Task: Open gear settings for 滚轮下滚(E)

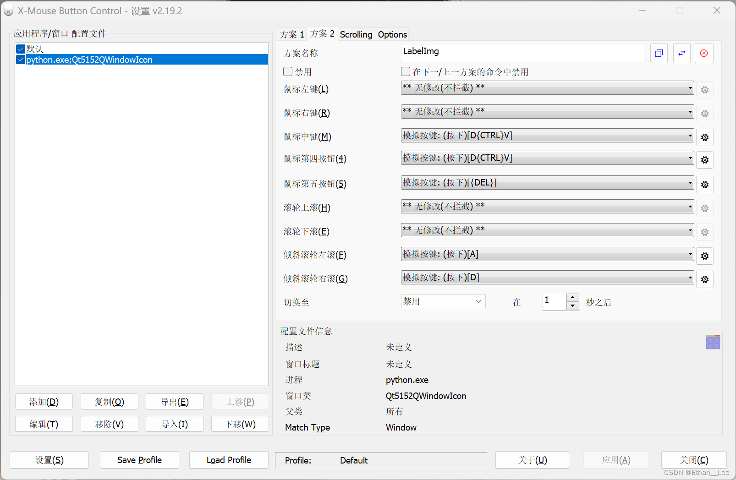Action: [705, 232]
